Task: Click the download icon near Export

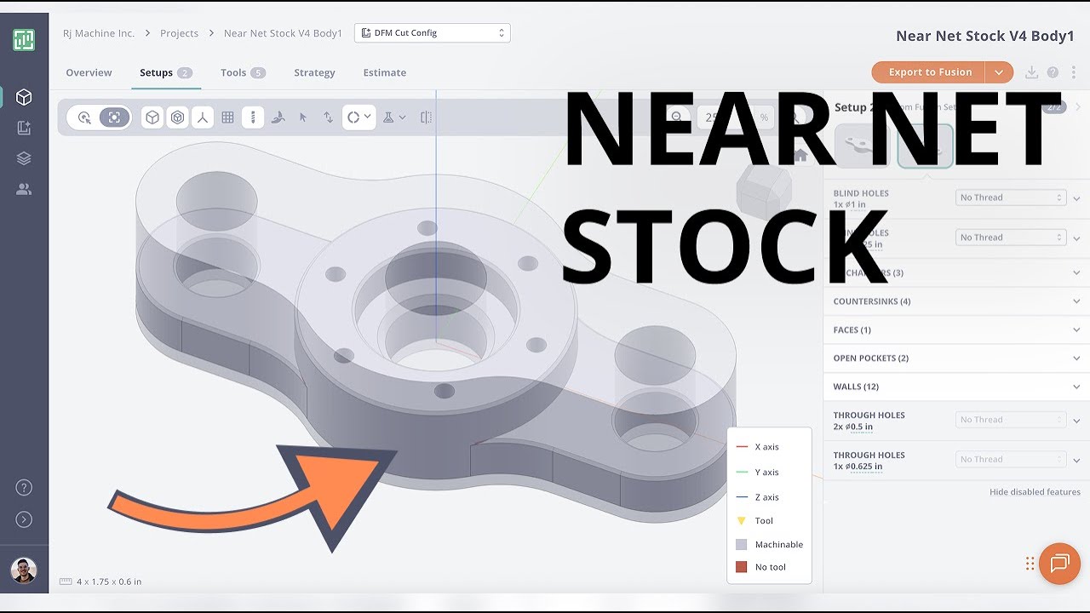Action: 1031,72
